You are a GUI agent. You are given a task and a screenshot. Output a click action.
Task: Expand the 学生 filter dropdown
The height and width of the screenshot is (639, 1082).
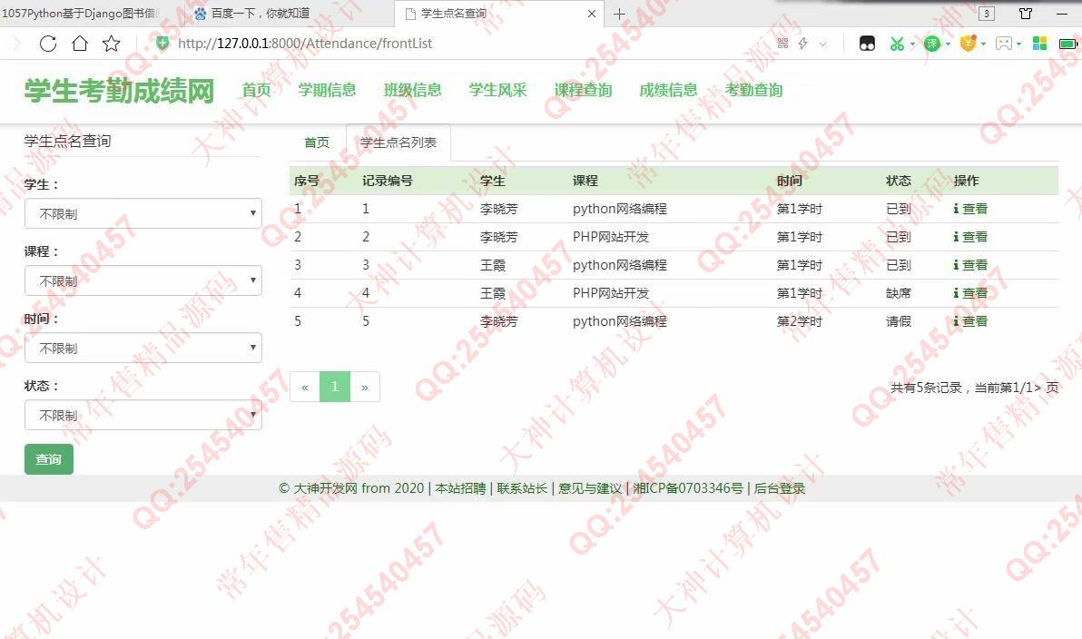143,214
